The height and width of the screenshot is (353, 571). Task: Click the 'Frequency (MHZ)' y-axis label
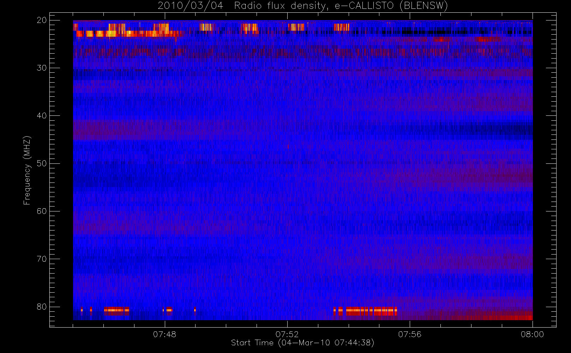point(27,170)
